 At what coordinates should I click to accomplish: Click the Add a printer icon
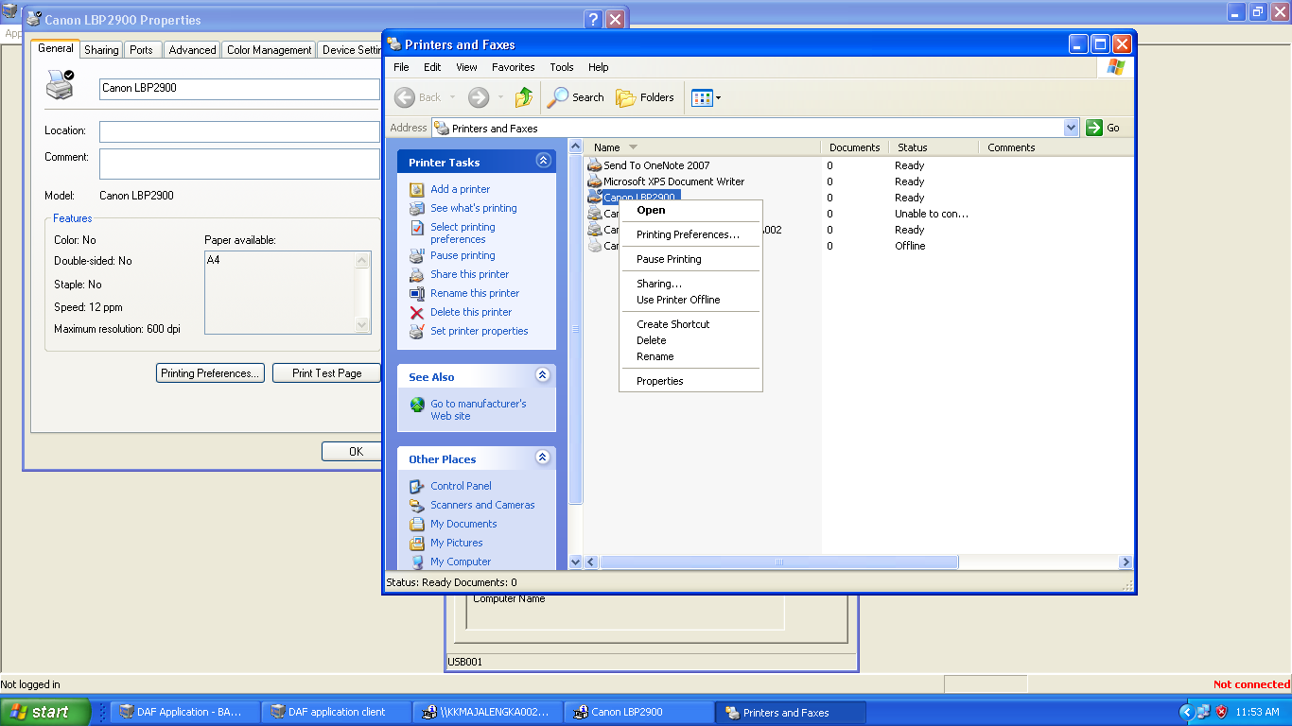pyautogui.click(x=417, y=189)
